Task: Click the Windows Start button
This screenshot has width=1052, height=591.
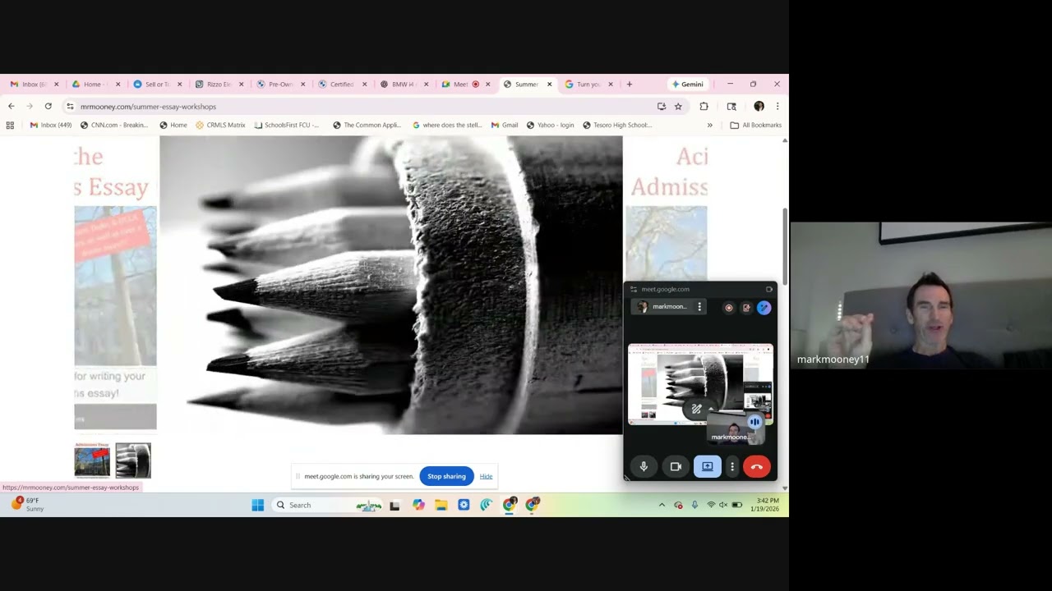Action: tap(257, 505)
